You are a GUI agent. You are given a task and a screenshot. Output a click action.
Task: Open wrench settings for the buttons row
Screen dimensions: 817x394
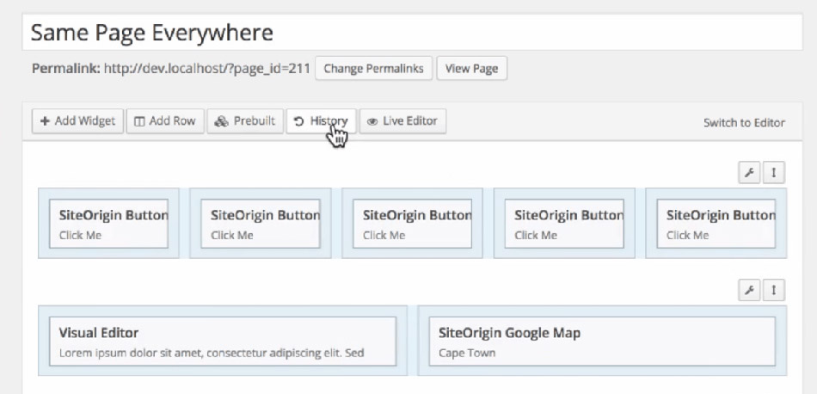[x=749, y=173]
